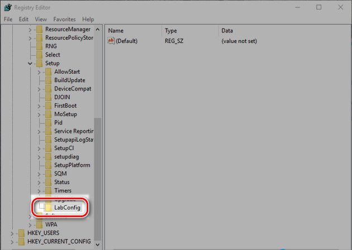Select the FirstBoot key

pyautogui.click(x=65, y=105)
